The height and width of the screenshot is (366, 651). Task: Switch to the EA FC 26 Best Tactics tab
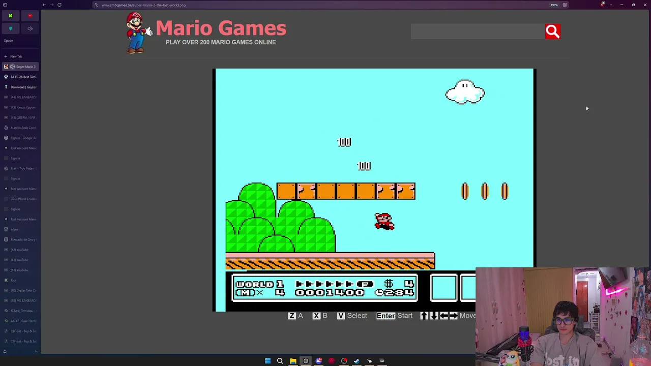pos(20,77)
